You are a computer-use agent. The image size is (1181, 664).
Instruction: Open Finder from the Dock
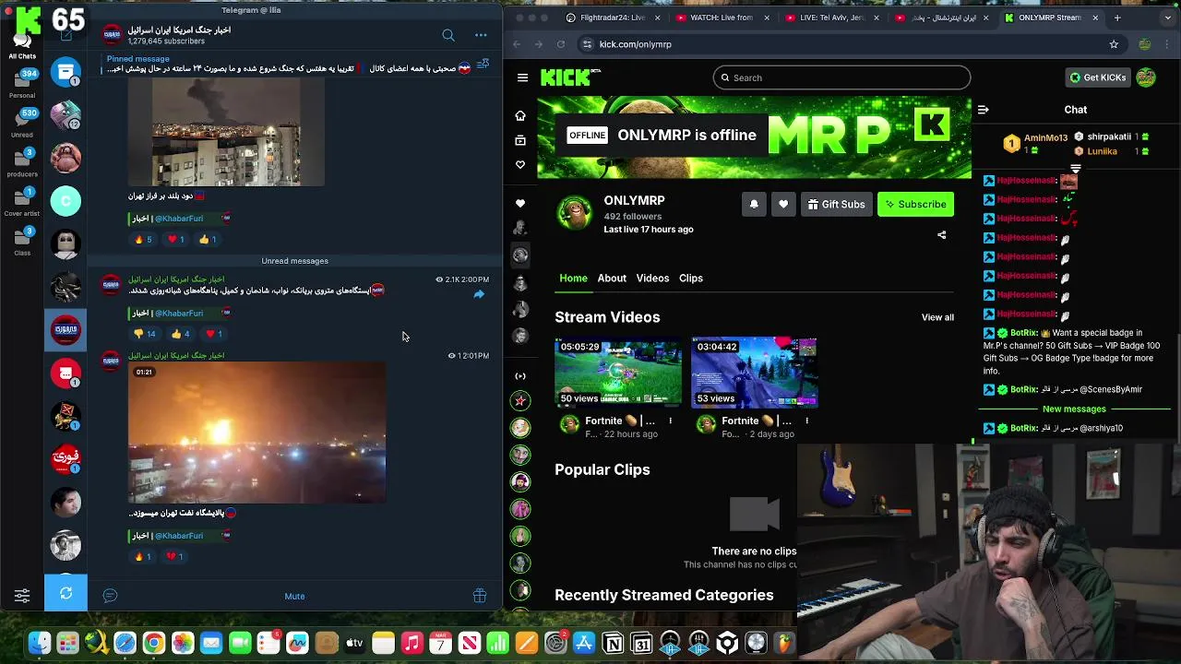pyautogui.click(x=39, y=643)
